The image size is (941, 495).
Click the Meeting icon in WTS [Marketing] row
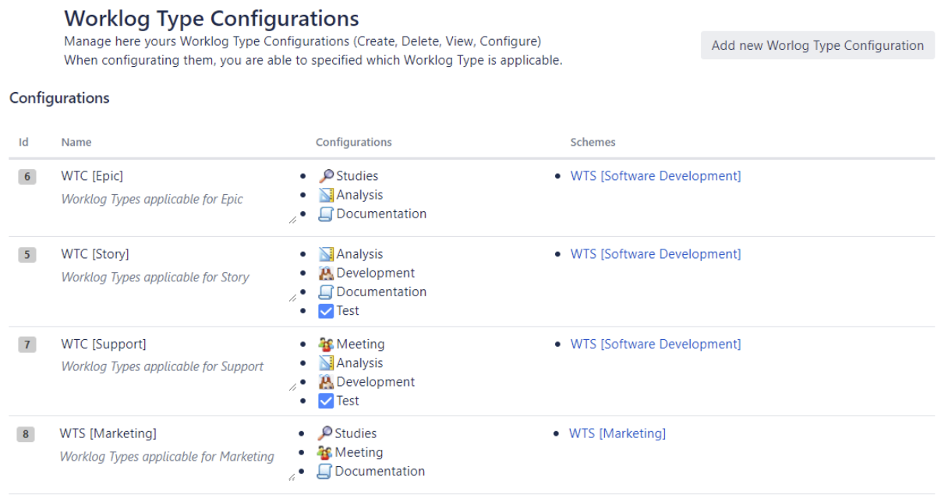326,452
